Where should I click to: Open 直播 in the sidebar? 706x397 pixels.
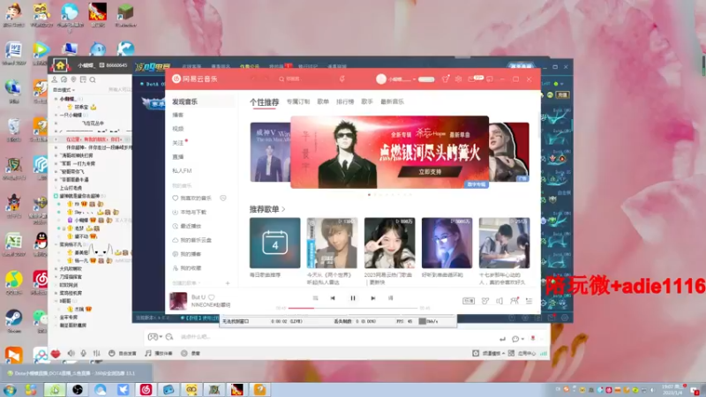coord(178,157)
